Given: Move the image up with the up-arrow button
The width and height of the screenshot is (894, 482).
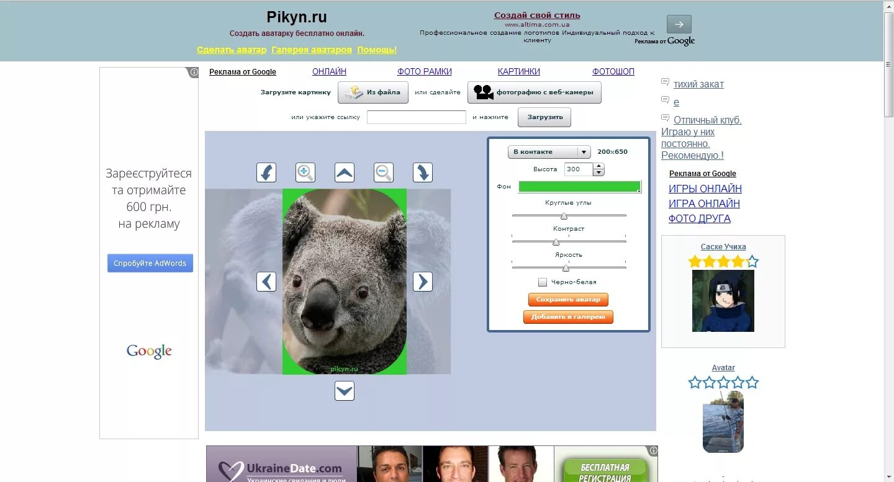Looking at the screenshot, I should [345, 172].
